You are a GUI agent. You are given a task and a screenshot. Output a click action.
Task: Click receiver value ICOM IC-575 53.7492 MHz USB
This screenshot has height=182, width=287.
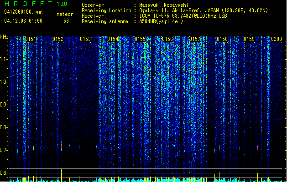click(x=183, y=16)
